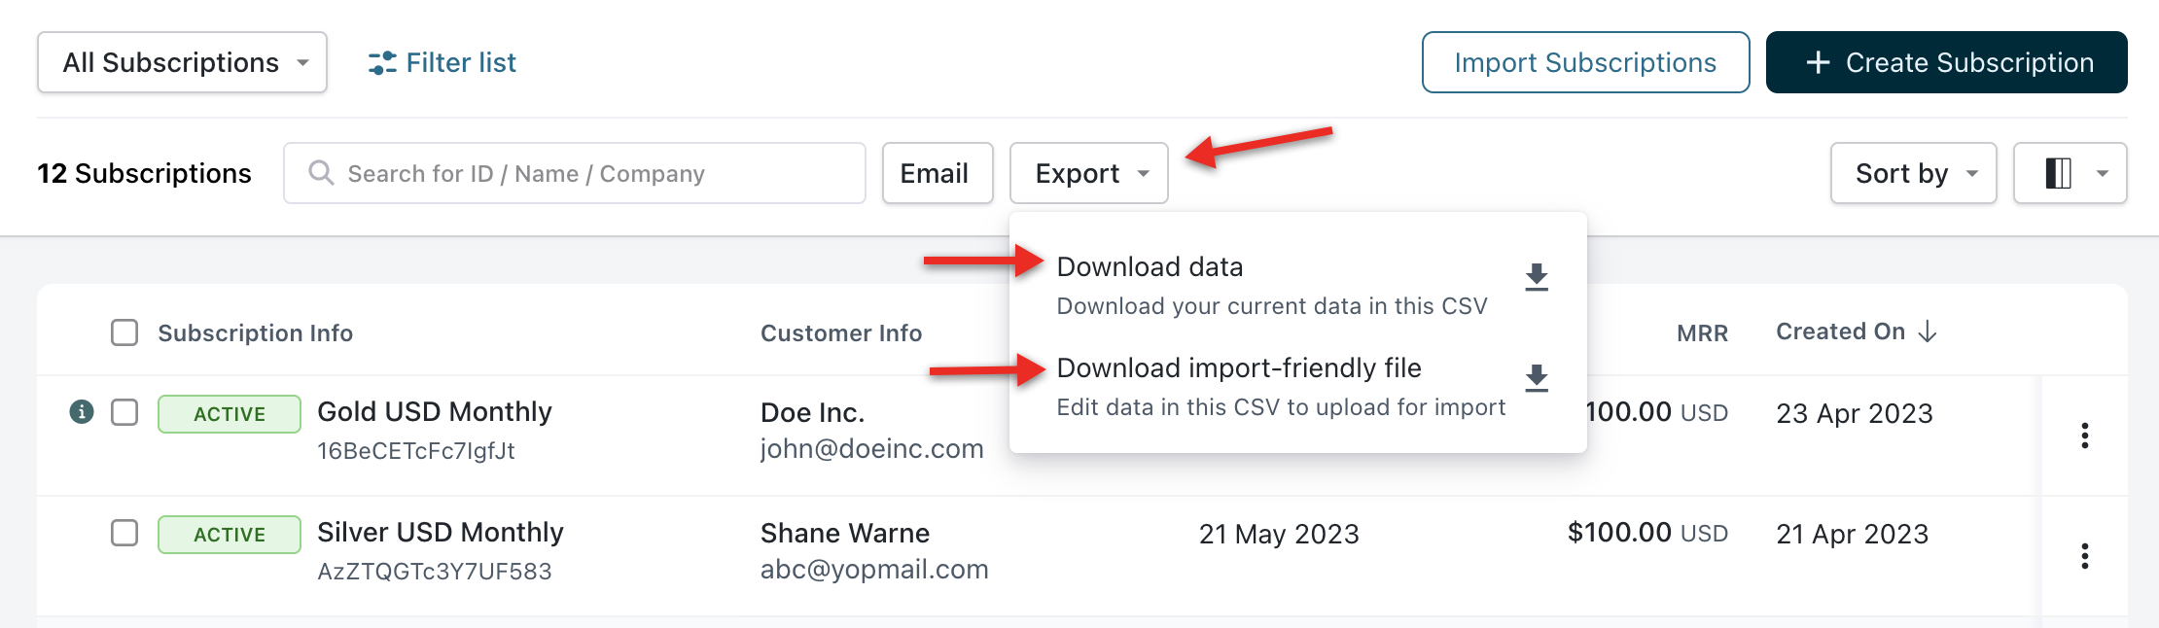Focus the Search for ID / Name / Company field

584,174
